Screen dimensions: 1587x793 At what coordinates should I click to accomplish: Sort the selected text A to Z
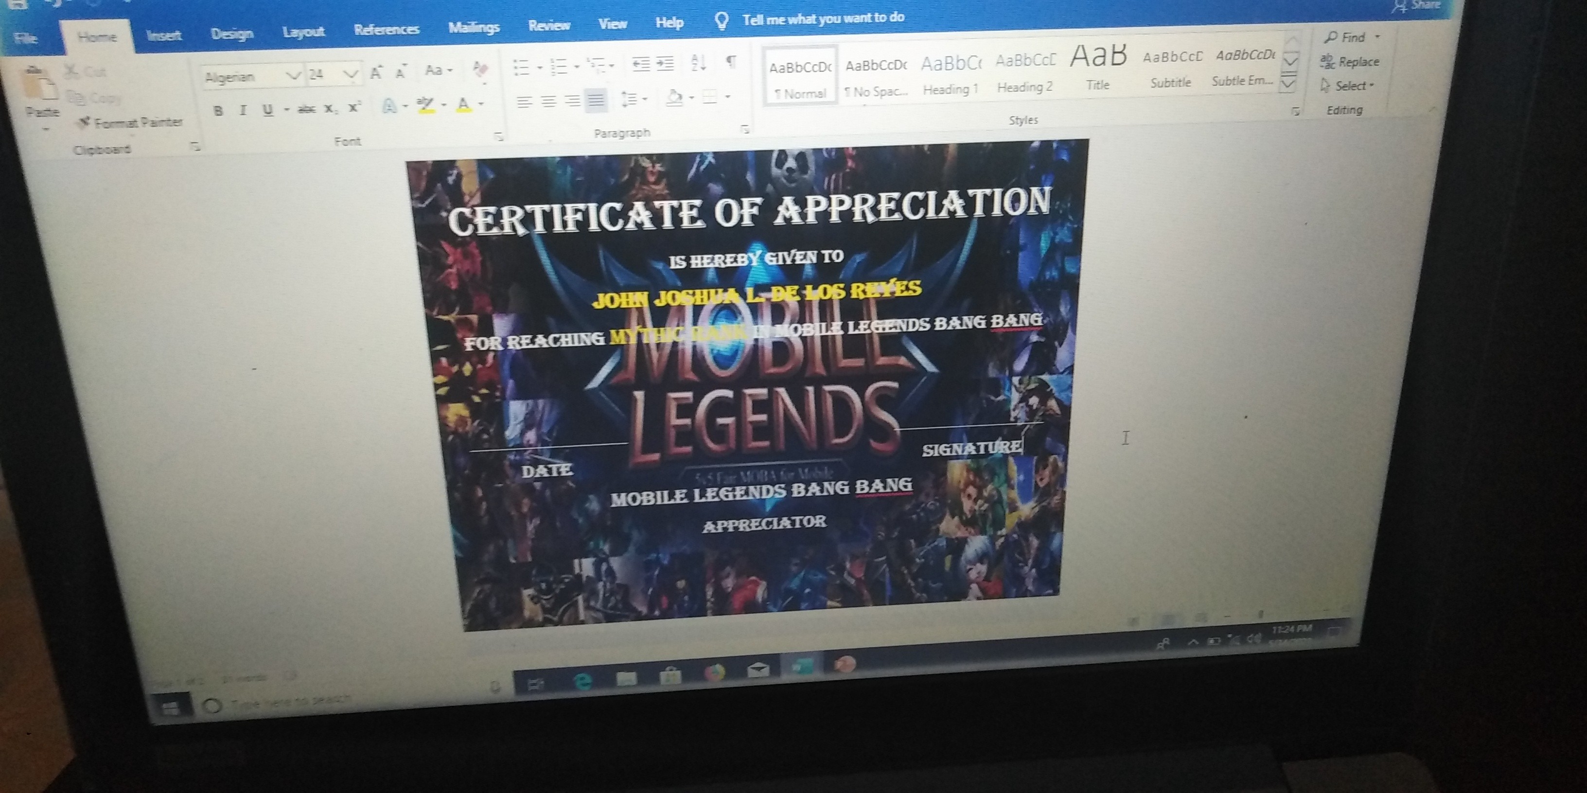coord(699,62)
